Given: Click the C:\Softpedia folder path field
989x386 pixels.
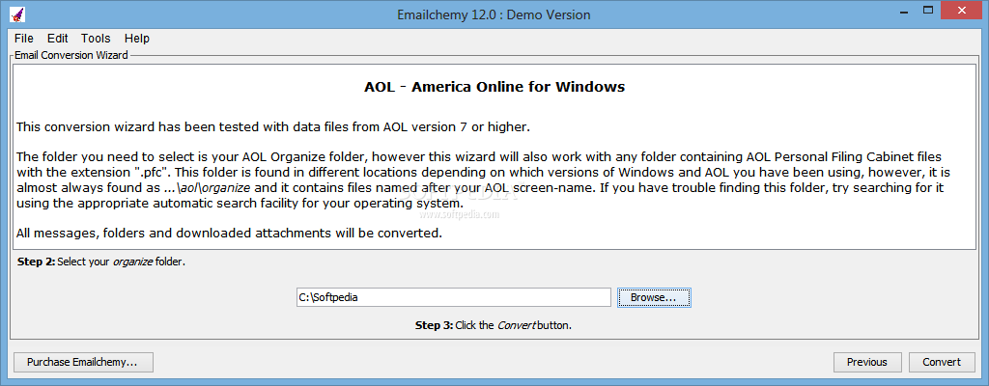Looking at the screenshot, I should coord(454,297).
